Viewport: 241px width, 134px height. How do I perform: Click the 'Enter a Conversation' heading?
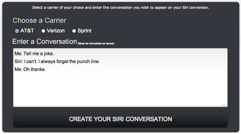tap(45, 41)
